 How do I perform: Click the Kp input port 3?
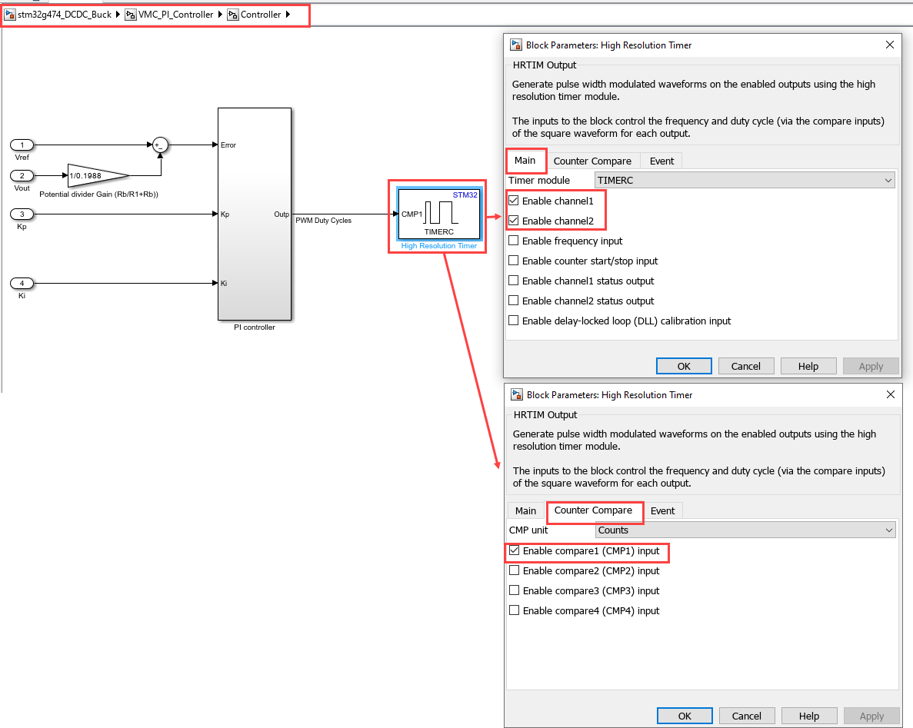[x=22, y=214]
